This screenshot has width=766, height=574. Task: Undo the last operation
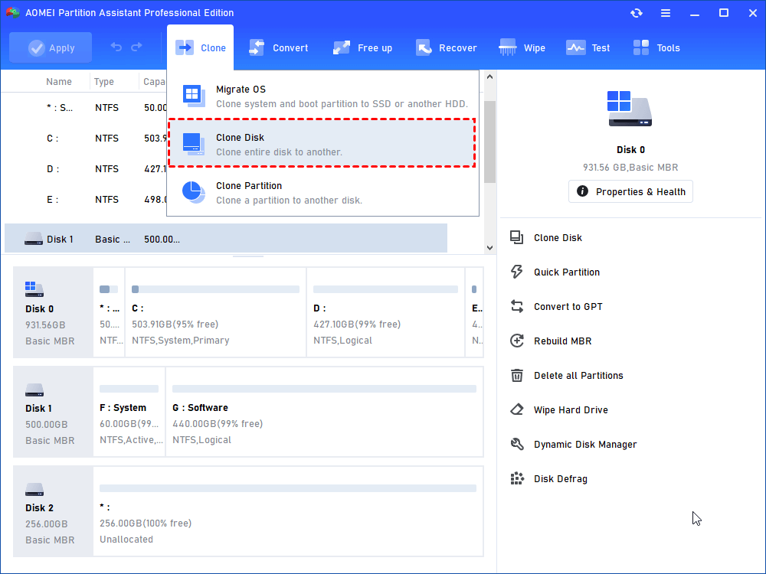[x=116, y=47]
